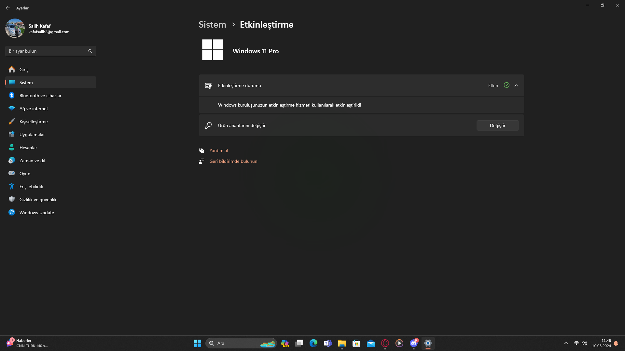Go to Kişiselleştirme settings
Image resolution: width=625 pixels, height=351 pixels.
click(34, 122)
